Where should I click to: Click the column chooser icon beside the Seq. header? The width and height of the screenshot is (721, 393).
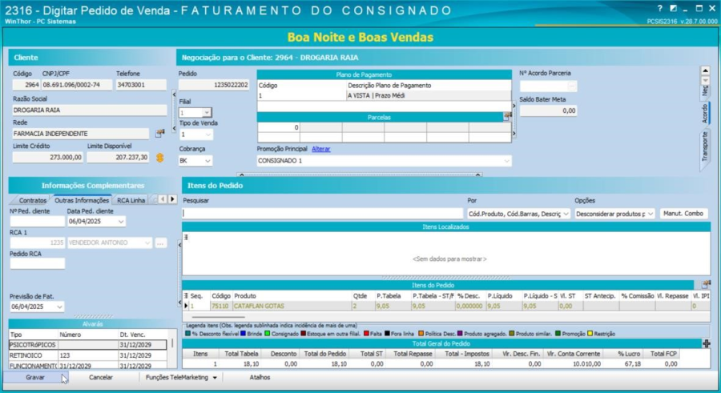pos(186,296)
